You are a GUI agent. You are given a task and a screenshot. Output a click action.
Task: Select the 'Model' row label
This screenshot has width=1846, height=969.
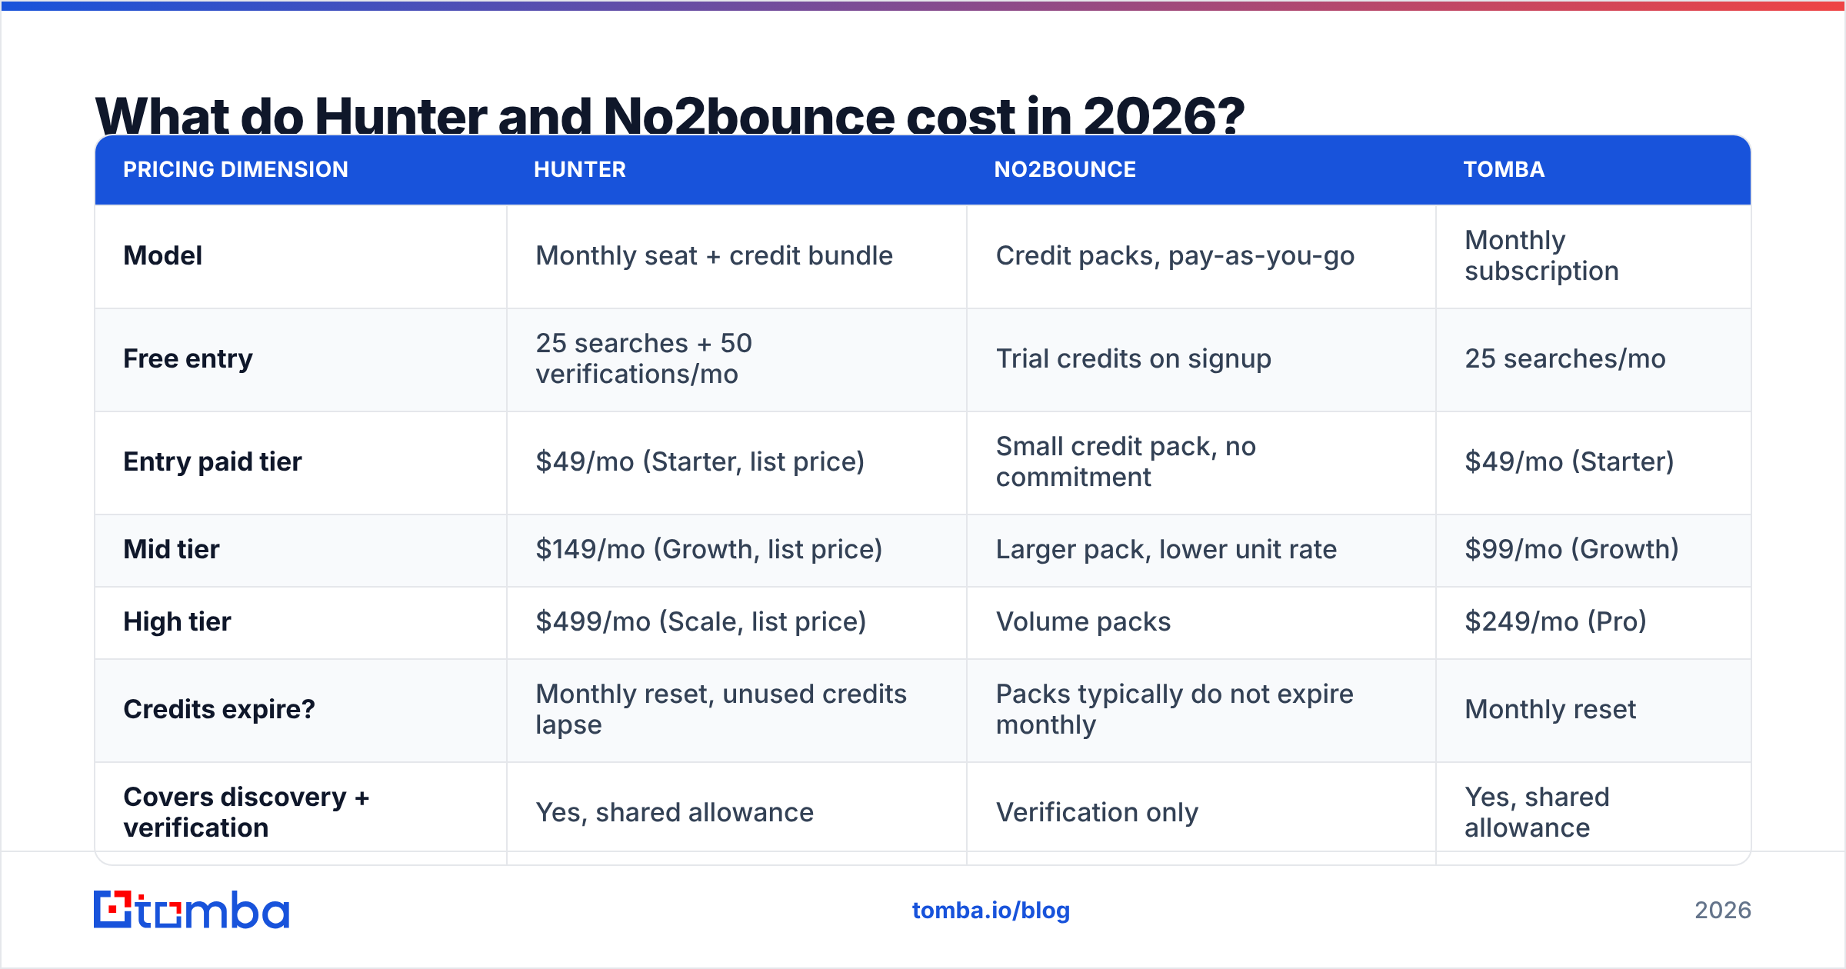click(162, 255)
